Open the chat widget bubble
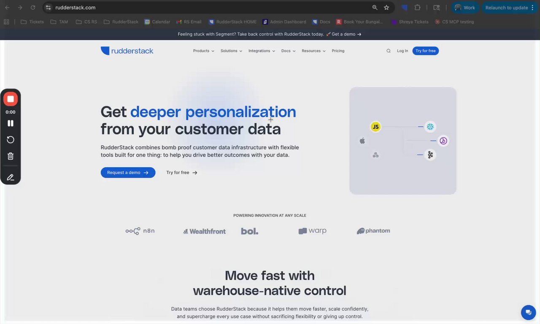Viewport: 540px width, 324px height. (x=528, y=312)
